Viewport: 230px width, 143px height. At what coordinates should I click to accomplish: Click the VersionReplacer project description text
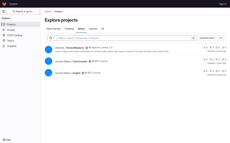pyautogui.click(x=112, y=51)
